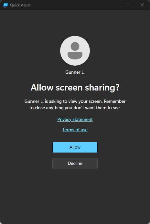
Task: Open the Privacy statement link
Action: click(75, 119)
